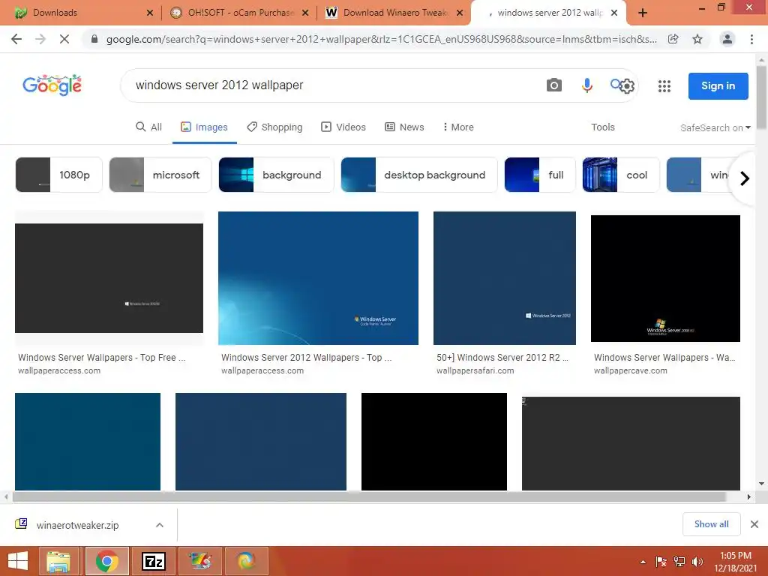Click the vertical scrollbar down arrow

coord(761,484)
